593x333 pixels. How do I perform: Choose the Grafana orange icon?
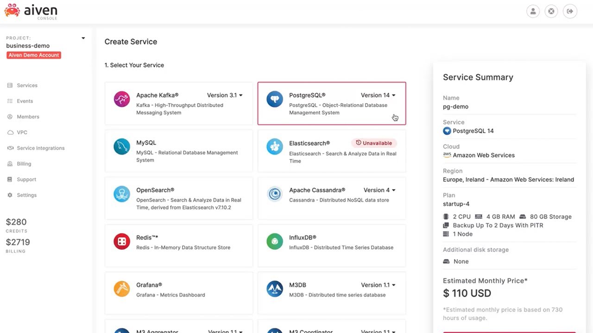click(122, 289)
